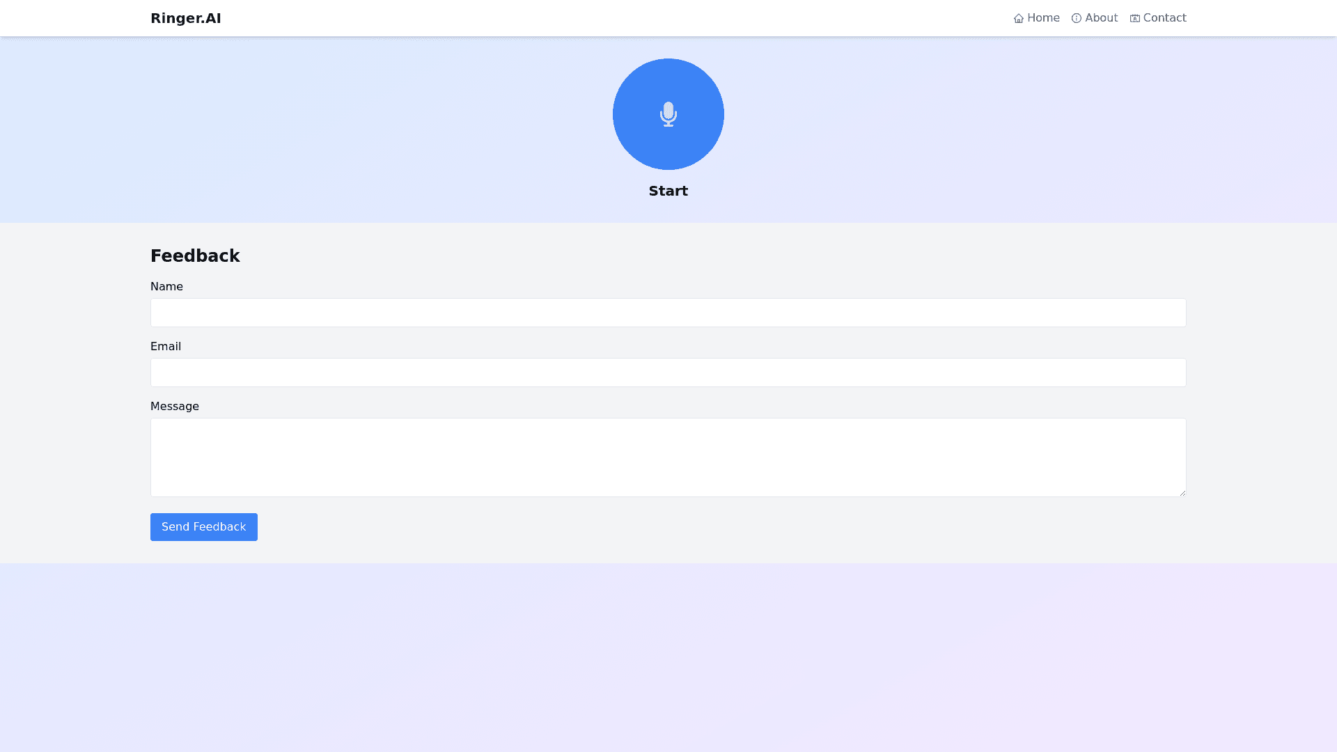Click the empty gradient area below the form
Image resolution: width=1337 pixels, height=752 pixels.
pyautogui.click(x=668, y=658)
